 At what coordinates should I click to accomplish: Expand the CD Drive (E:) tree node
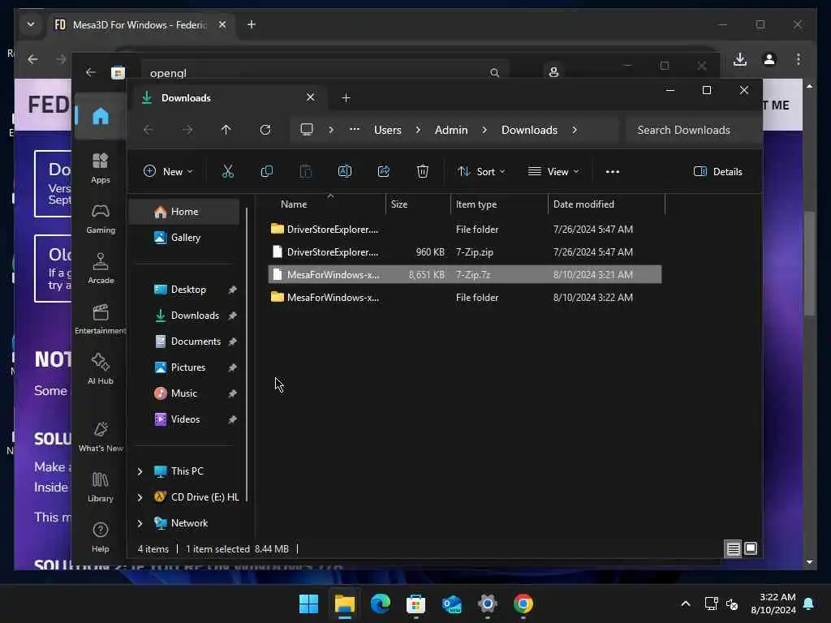pos(140,497)
